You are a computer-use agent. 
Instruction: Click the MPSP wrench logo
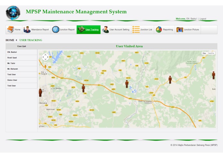pos(13,13)
